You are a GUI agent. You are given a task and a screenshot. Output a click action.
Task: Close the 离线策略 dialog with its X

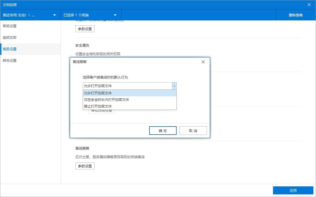[203, 62]
